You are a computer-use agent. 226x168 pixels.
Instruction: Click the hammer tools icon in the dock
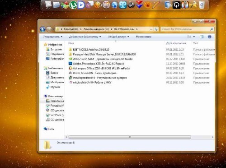[x=193, y=5]
